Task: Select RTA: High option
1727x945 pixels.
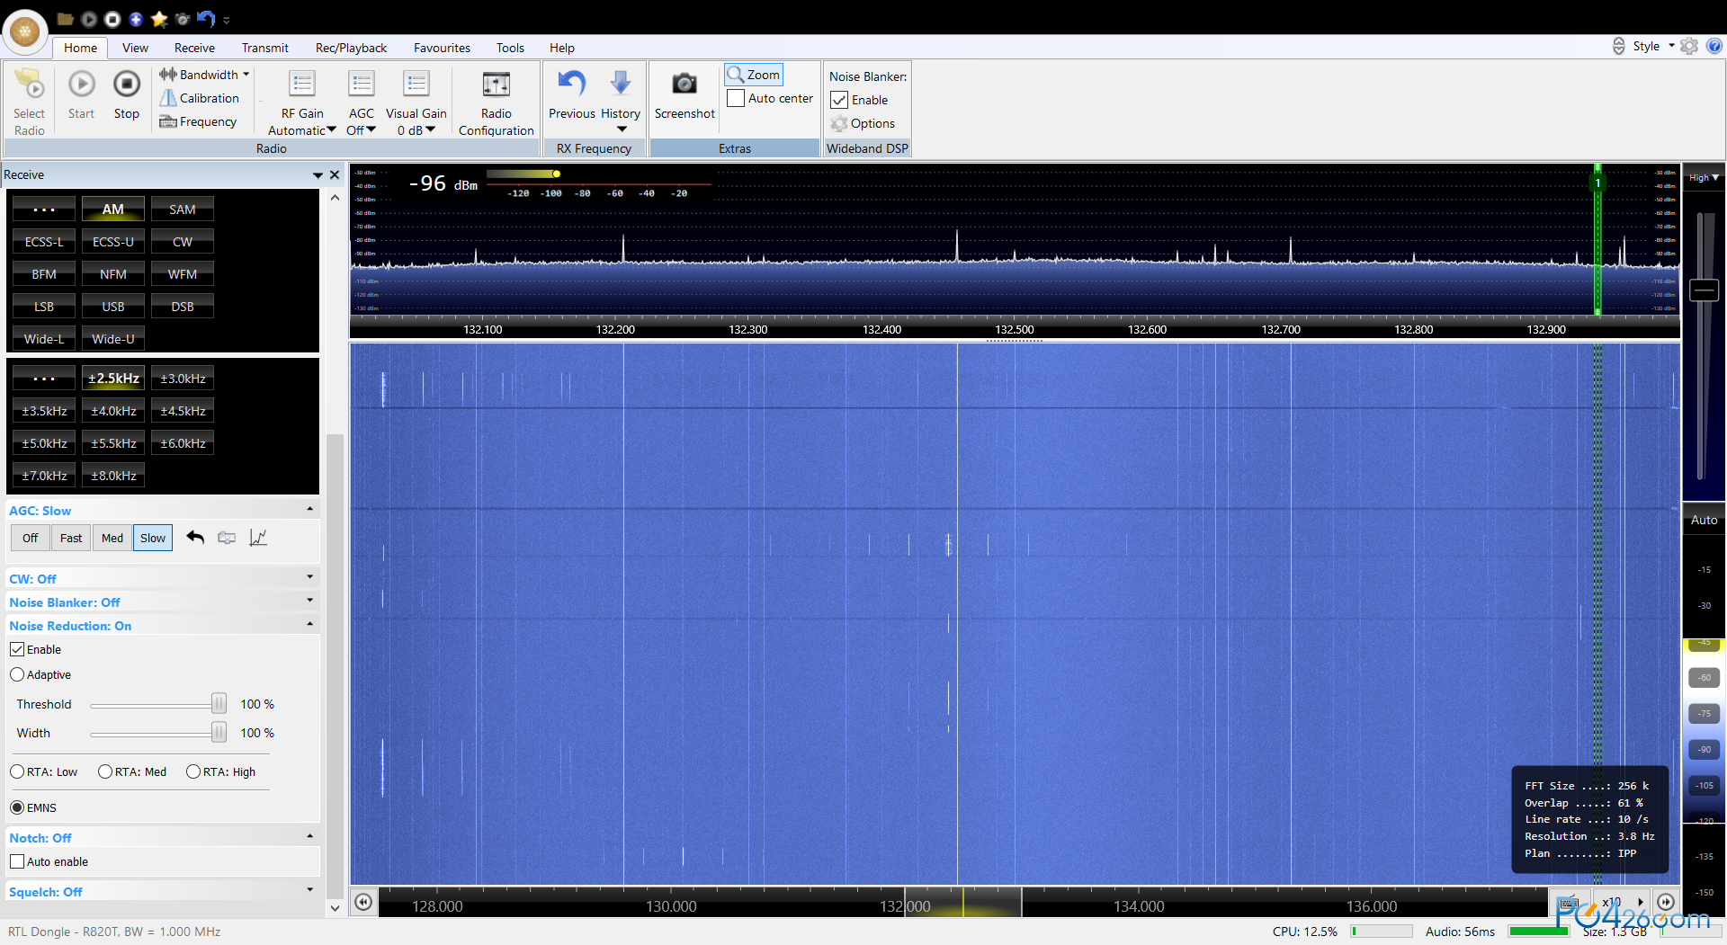Action: tap(193, 771)
